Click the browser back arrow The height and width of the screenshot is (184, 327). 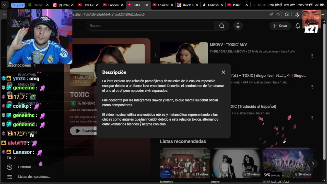tap(4, 15)
